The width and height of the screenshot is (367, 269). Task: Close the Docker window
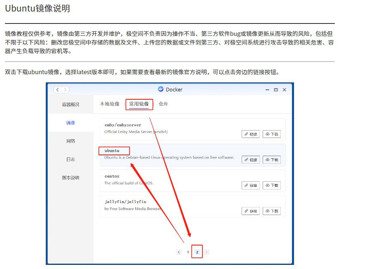tap(285, 90)
